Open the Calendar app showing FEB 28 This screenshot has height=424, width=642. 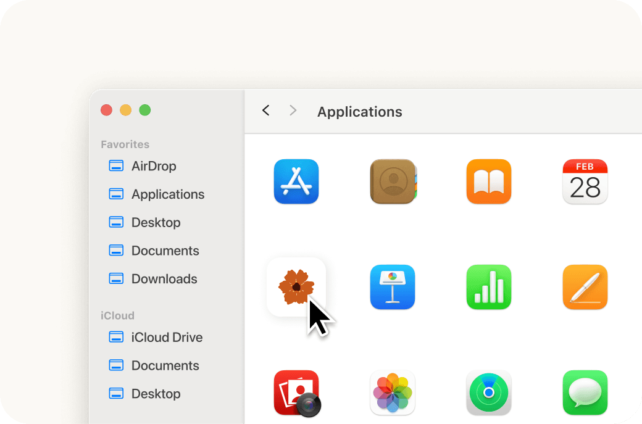[585, 181]
